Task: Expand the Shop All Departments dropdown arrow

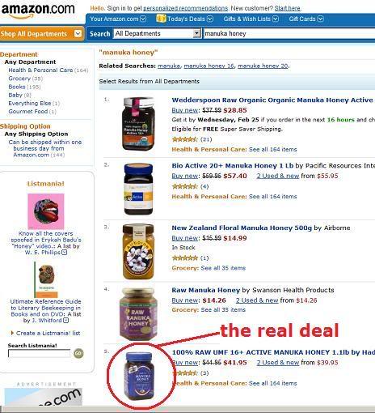Action: 78,34
